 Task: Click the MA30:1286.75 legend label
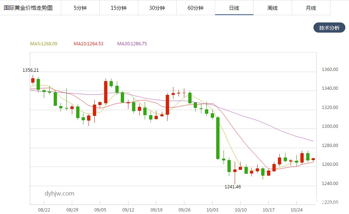point(132,44)
